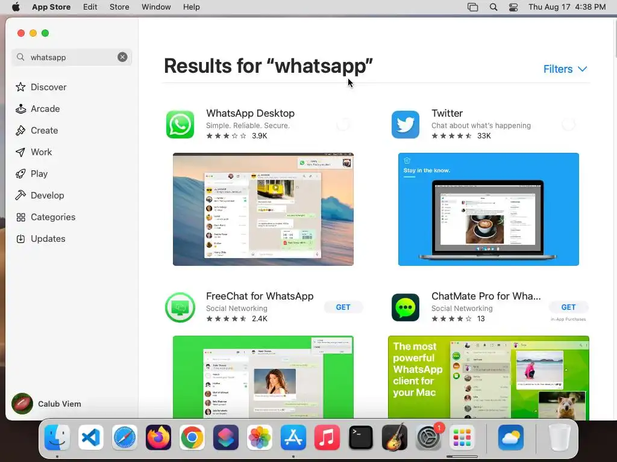This screenshot has width=617, height=462.
Task: Open ChatMate Pro app icon
Action: pyautogui.click(x=406, y=307)
